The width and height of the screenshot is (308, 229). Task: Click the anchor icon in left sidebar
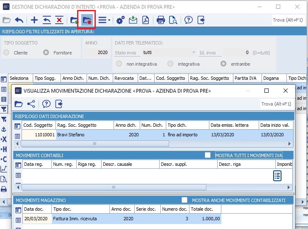[4, 129]
